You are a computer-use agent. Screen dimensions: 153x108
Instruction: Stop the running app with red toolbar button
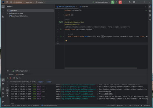120,2
